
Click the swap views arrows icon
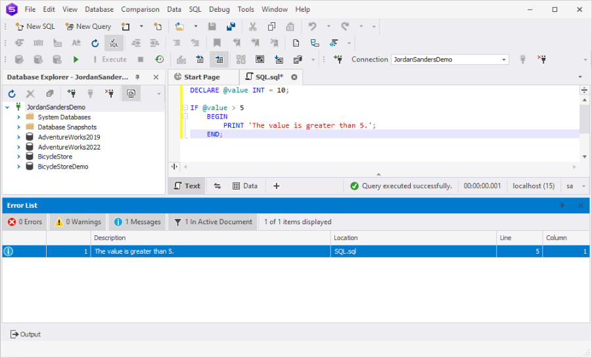pos(217,186)
